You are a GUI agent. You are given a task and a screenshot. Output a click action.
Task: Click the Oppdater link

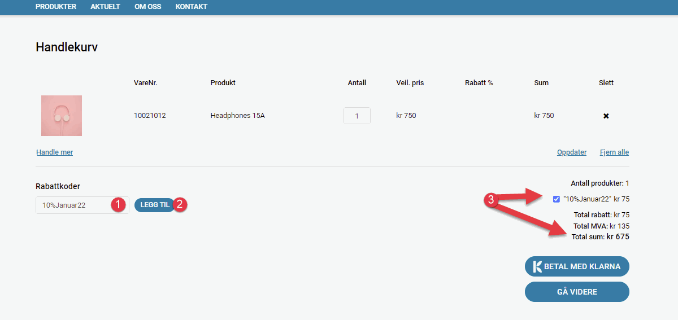[x=572, y=152]
